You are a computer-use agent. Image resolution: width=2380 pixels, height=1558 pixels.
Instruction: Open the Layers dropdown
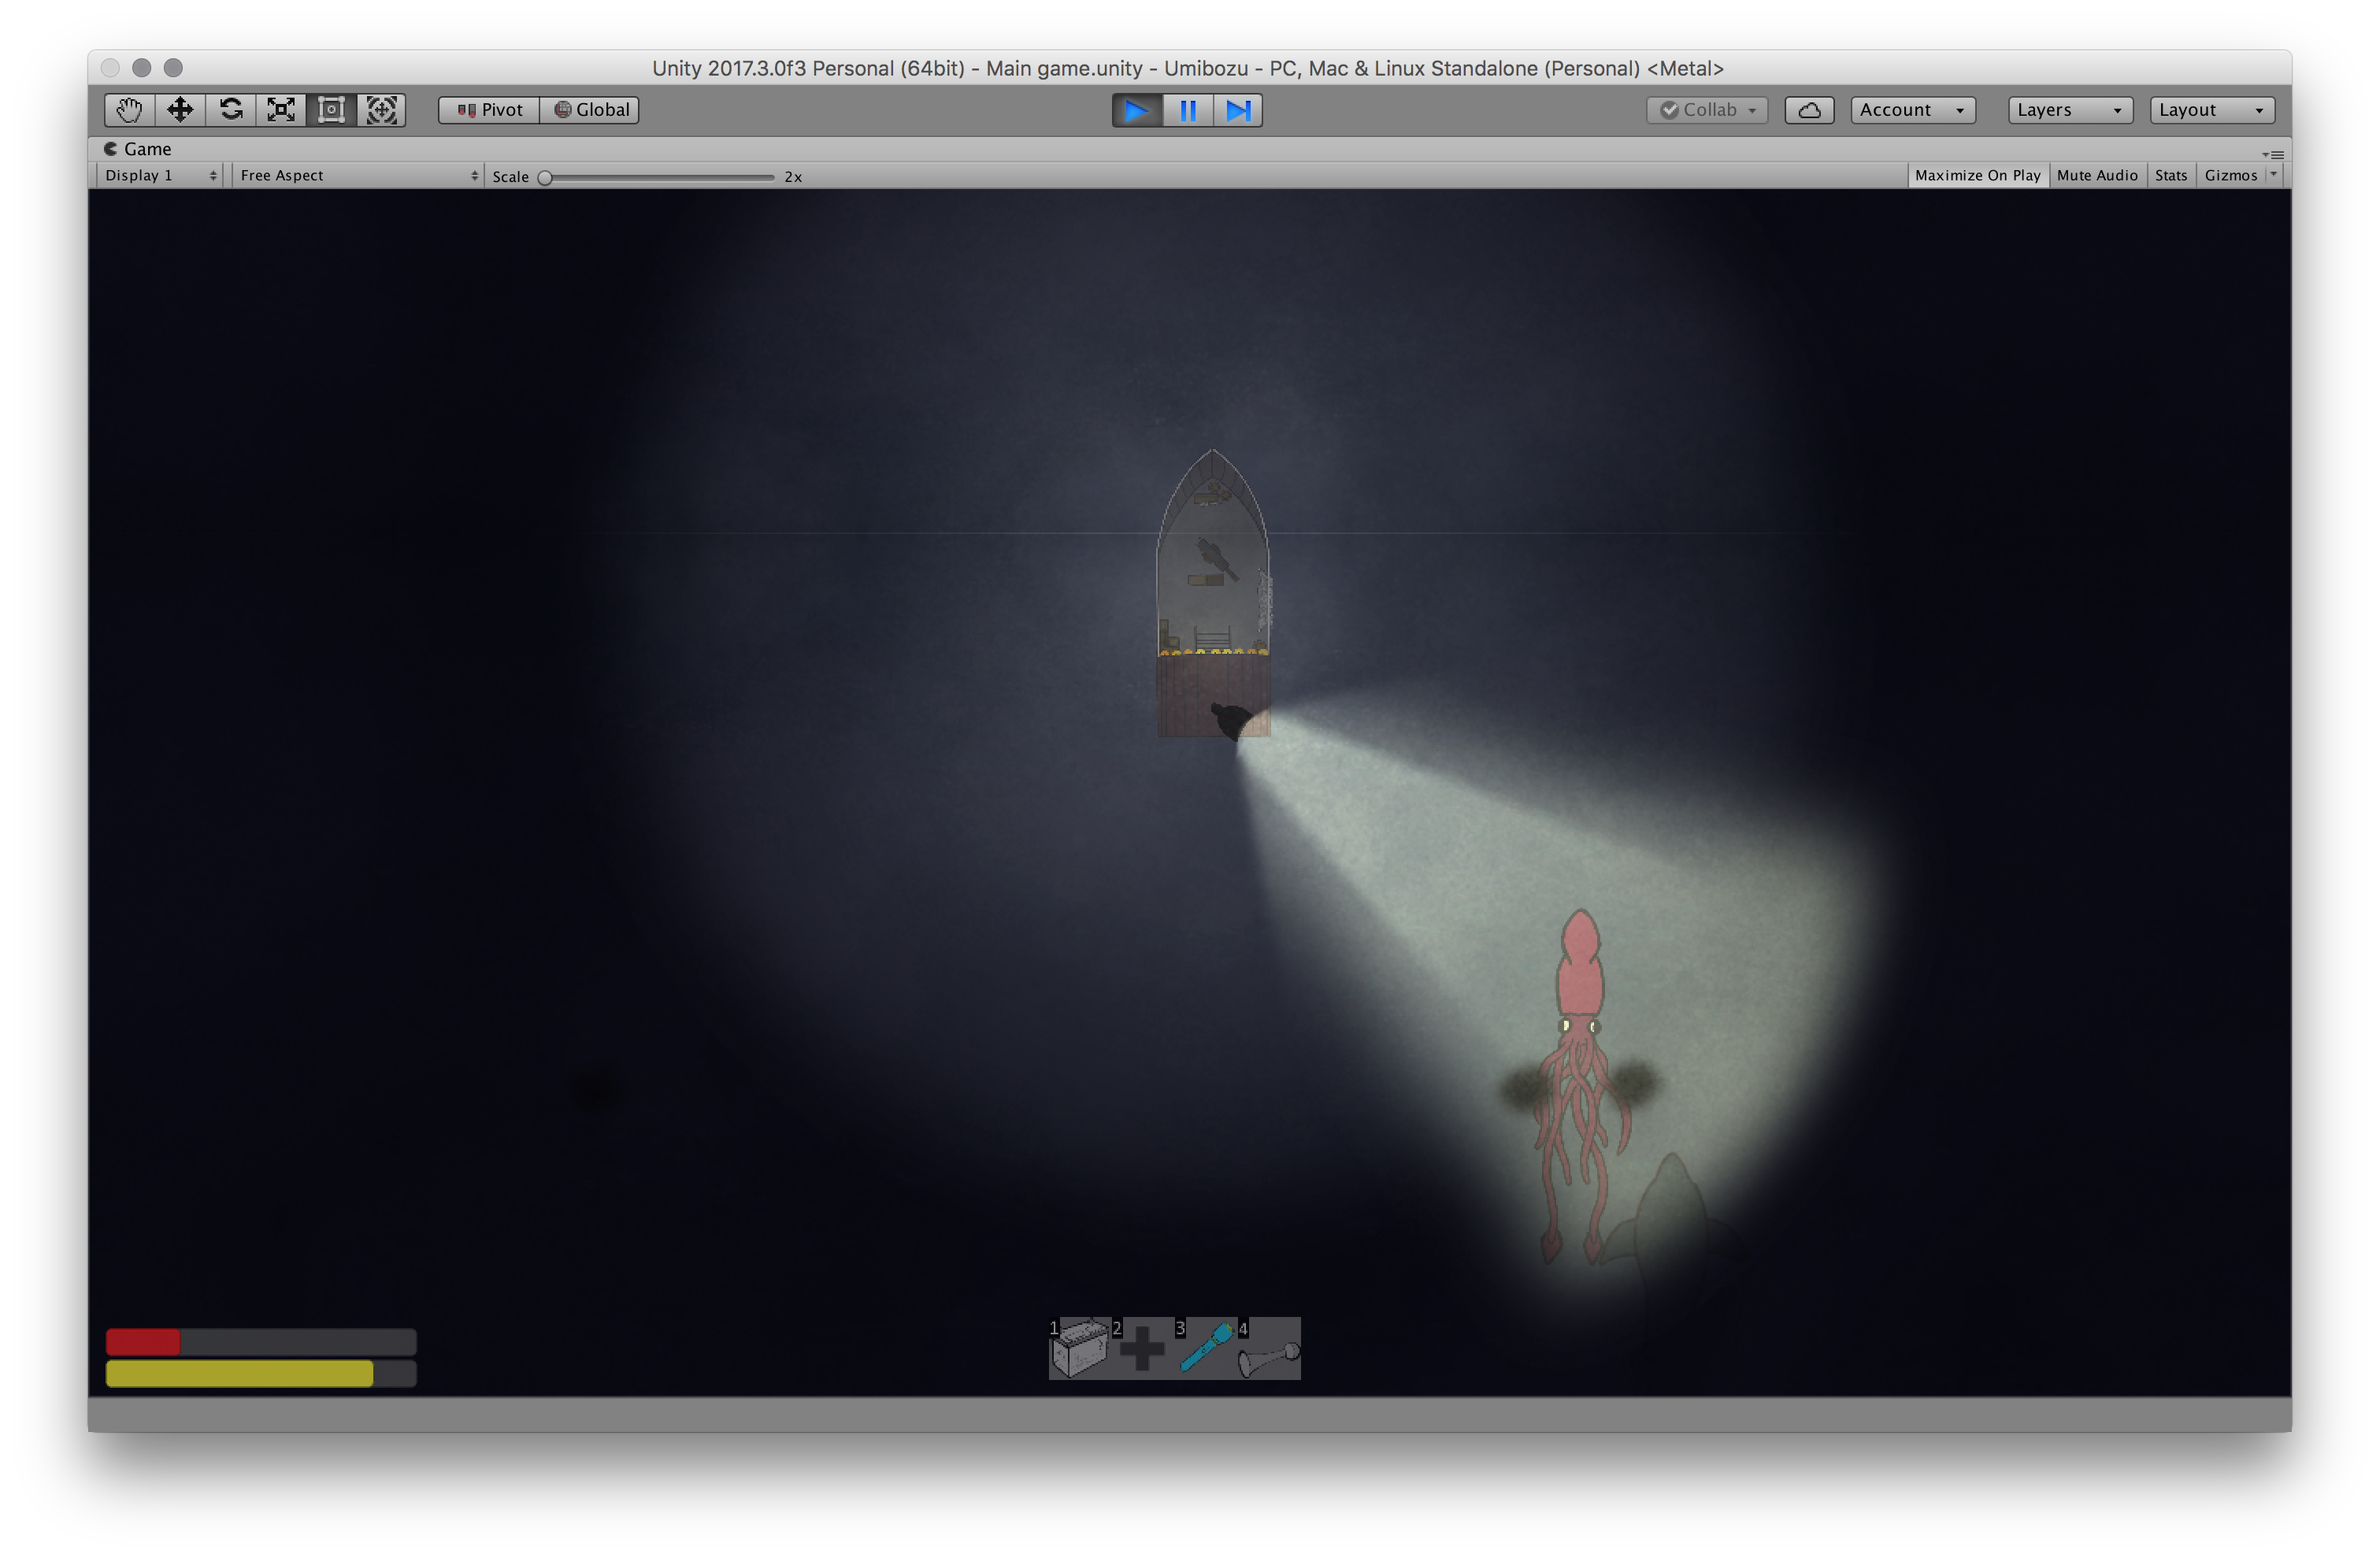pyautogui.click(x=2068, y=110)
